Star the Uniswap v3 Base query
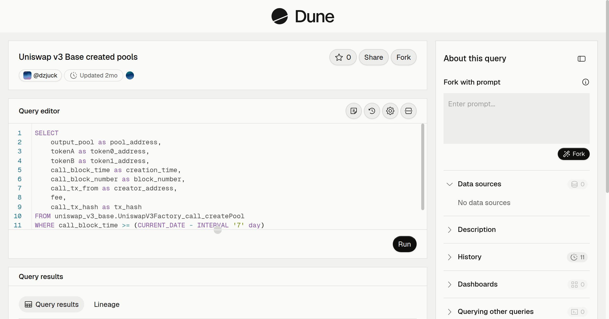The width and height of the screenshot is (609, 319). point(343,57)
